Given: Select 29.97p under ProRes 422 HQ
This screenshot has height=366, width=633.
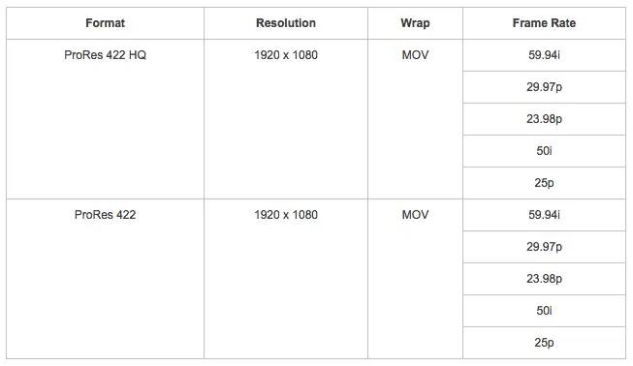Looking at the screenshot, I should 544,87.
